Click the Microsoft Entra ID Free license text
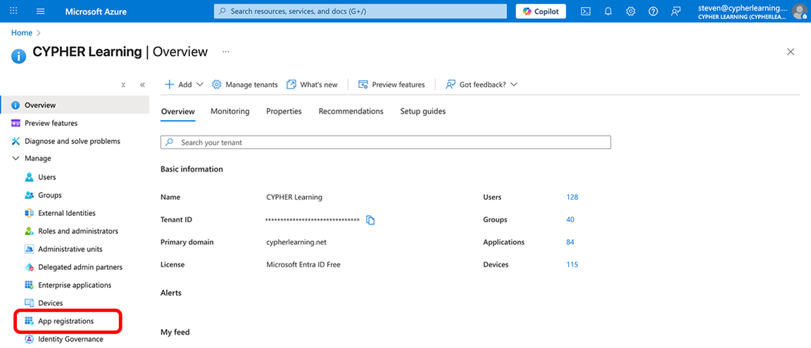 pos(303,265)
